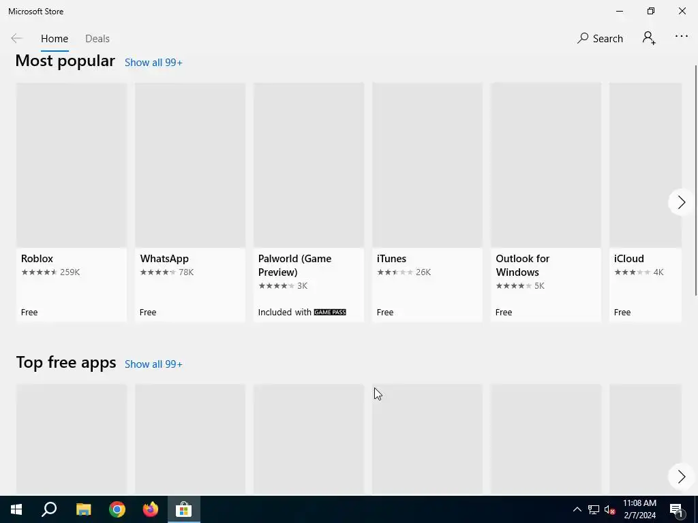Screen dimensions: 698x523
Task: Restore down the Microsoft Store window
Action: click(x=651, y=11)
